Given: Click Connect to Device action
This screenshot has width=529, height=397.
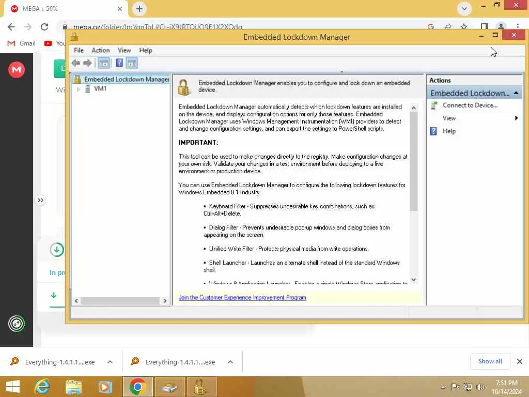Looking at the screenshot, I should point(470,105).
